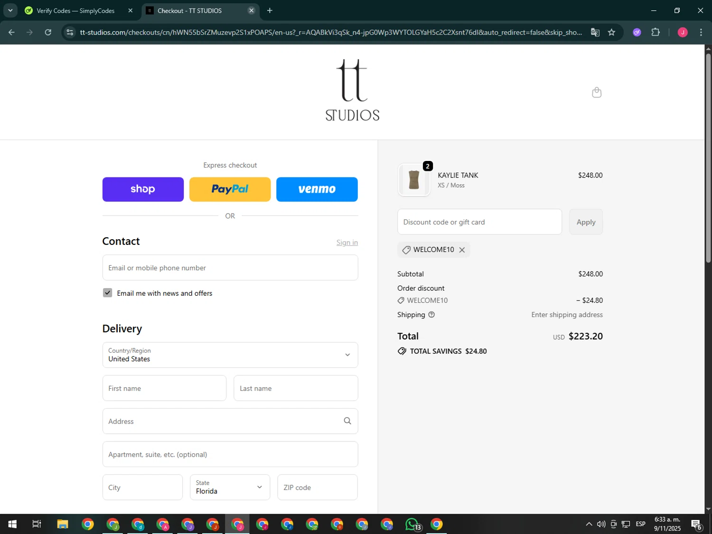Viewport: 712px width, 534px height.
Task: Click the address search magnifier icon
Action: click(347, 421)
